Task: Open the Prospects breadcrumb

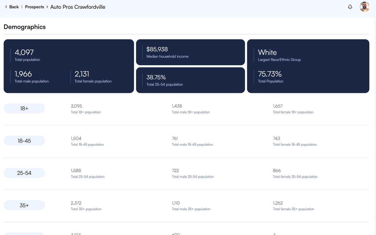Action: coord(35,7)
